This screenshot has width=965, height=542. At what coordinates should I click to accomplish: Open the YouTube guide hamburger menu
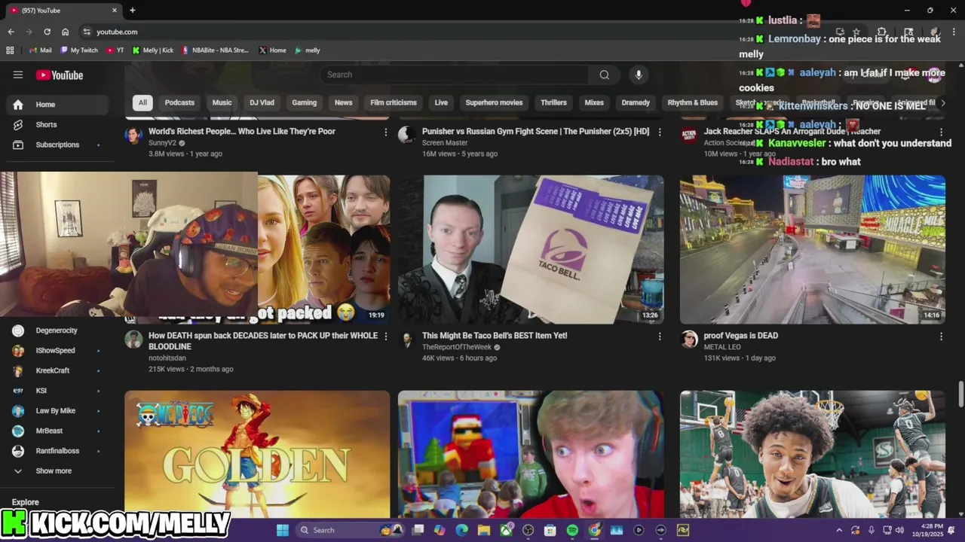point(18,75)
